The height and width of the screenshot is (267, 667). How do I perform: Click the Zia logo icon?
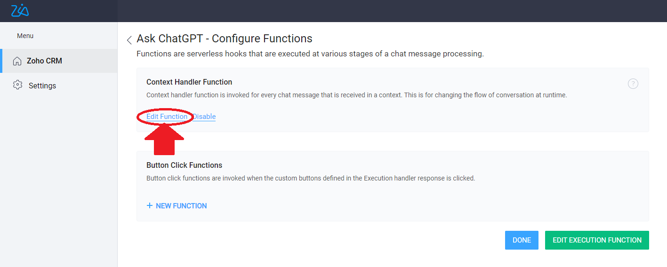tap(20, 10)
